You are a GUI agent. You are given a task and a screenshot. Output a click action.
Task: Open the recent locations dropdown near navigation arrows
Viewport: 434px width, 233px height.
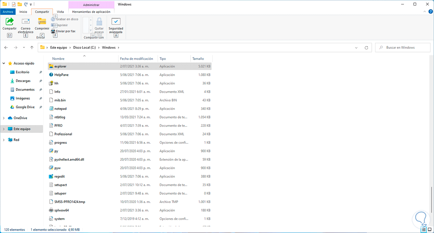point(24,47)
